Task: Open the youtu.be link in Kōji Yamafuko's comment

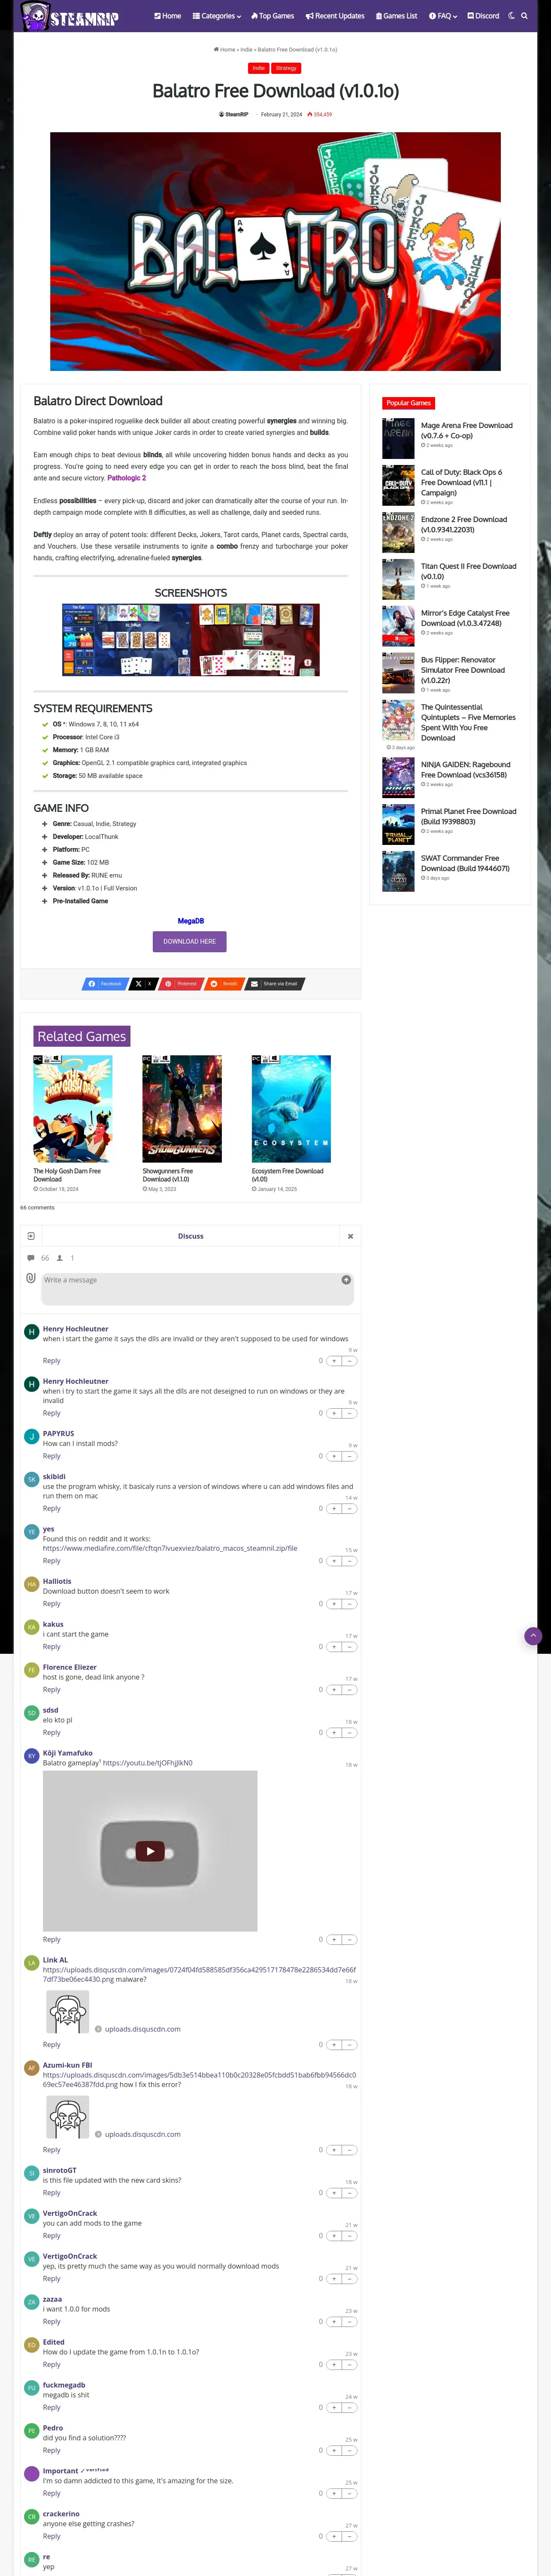Action: tap(148, 1763)
